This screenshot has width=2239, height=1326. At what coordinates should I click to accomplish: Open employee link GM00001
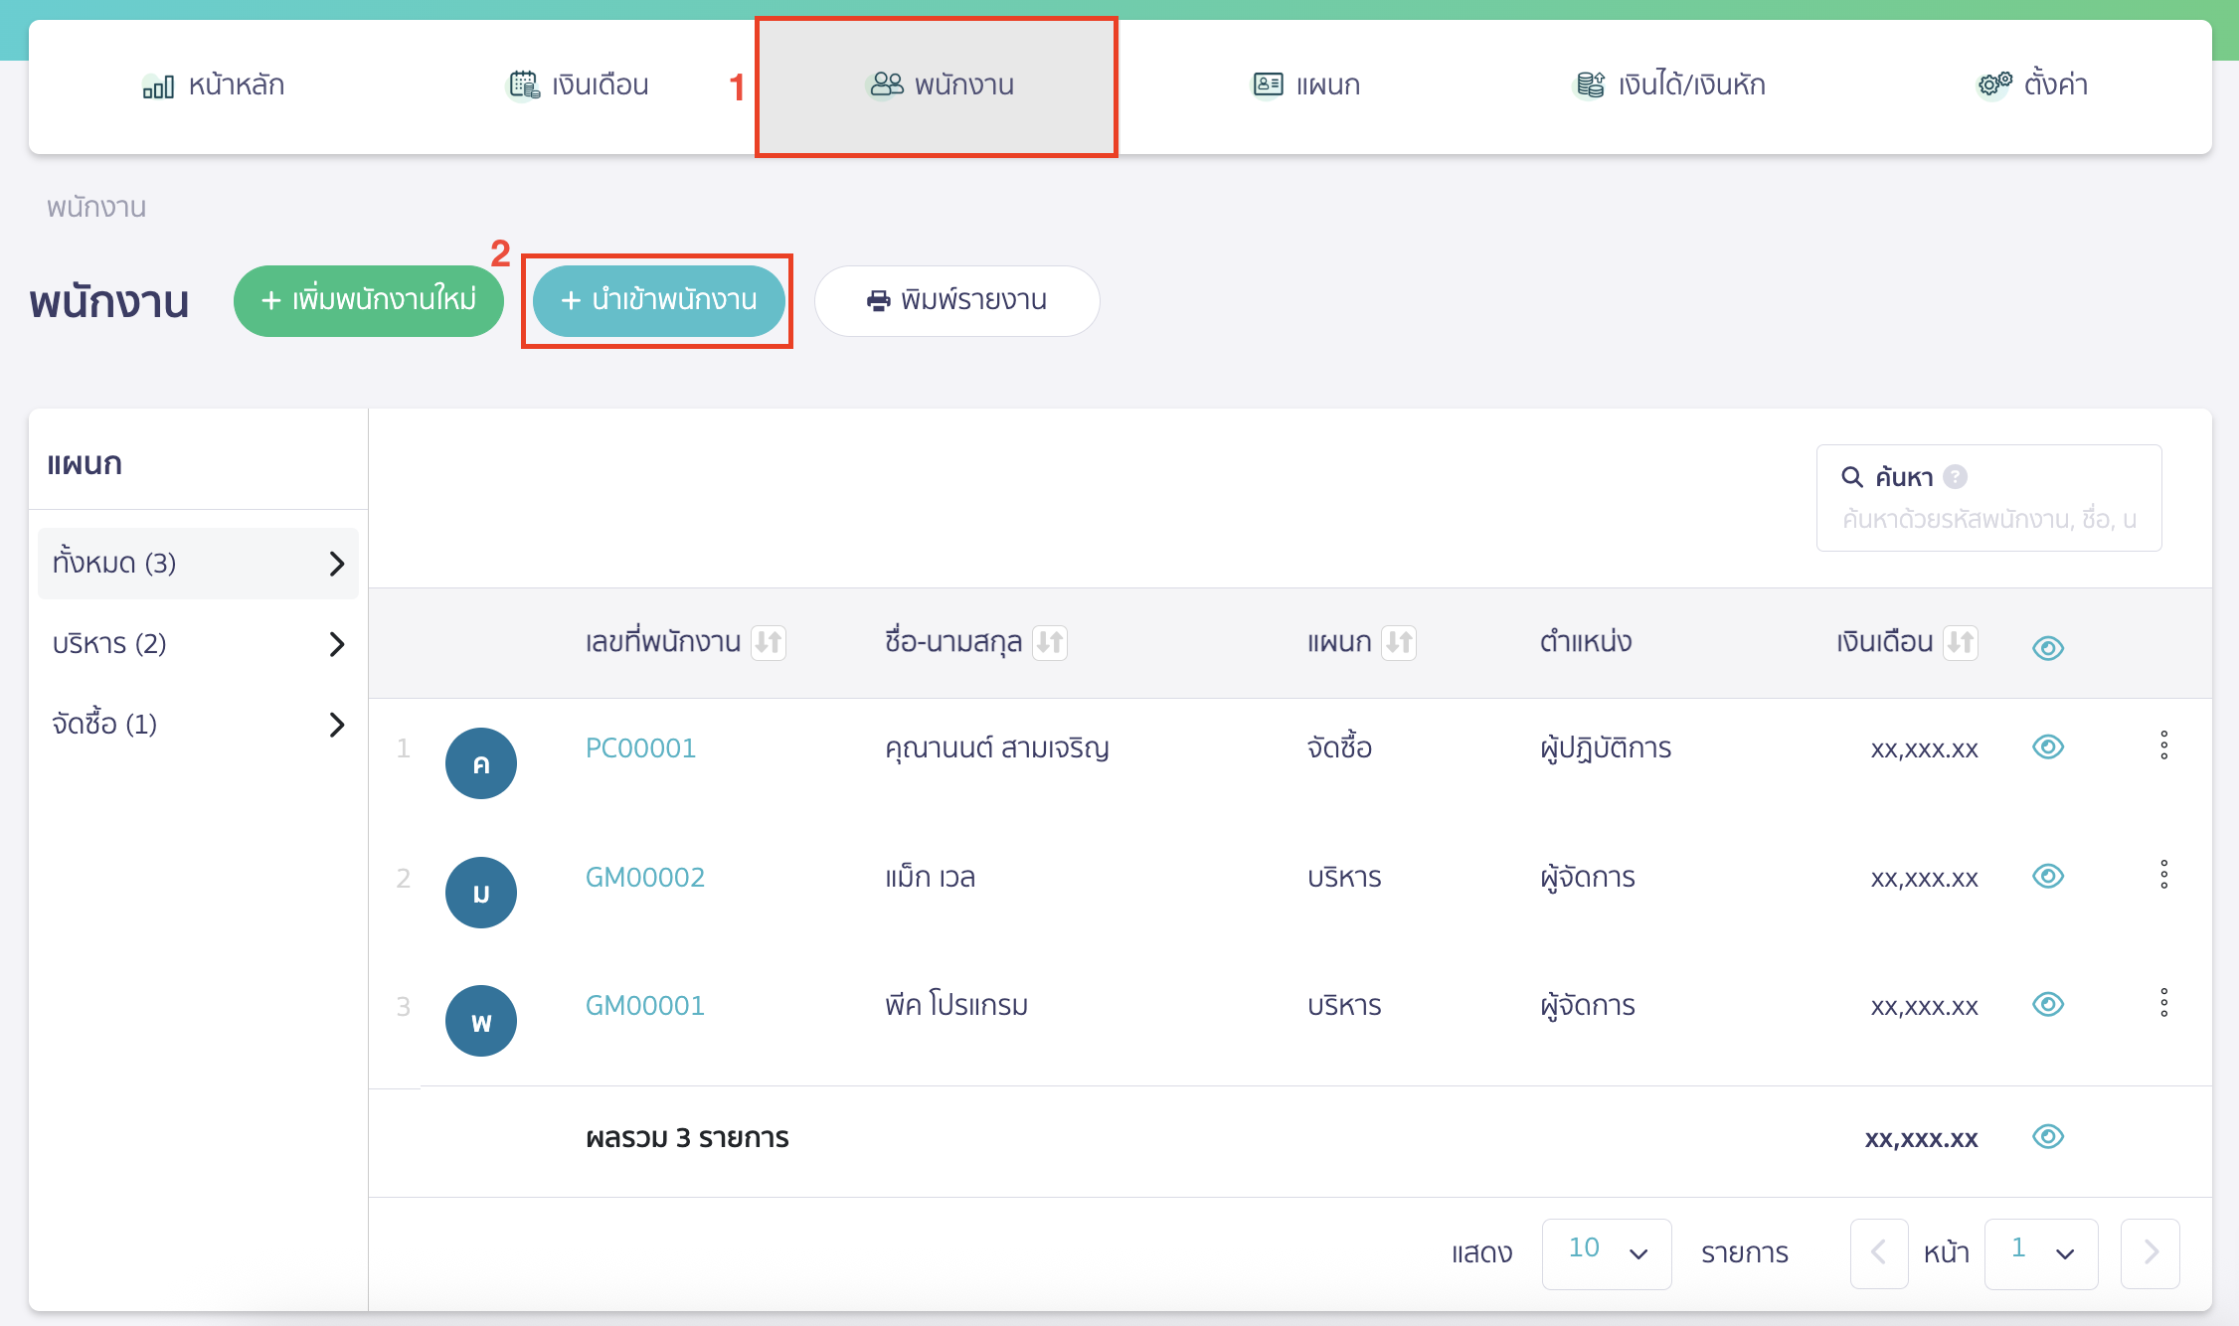(644, 1005)
